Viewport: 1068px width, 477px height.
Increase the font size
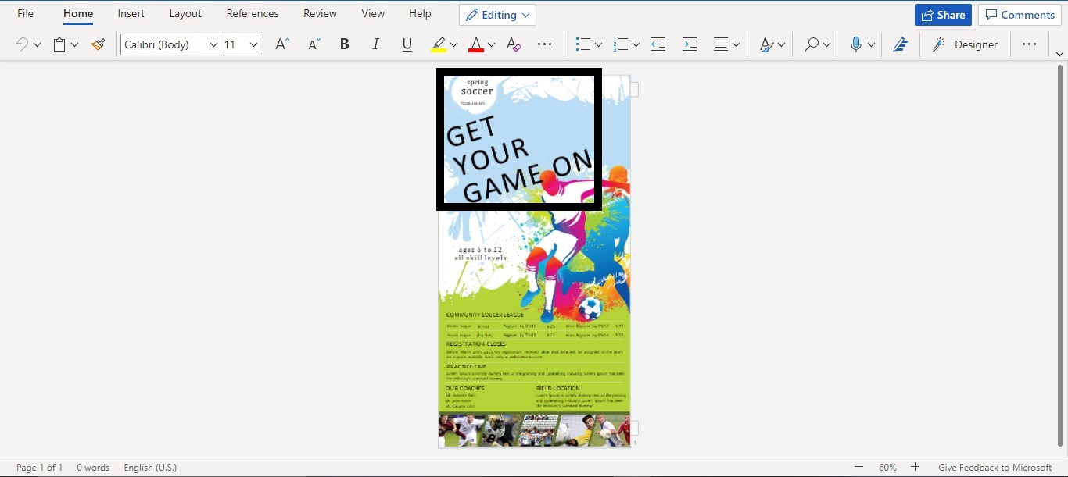click(x=281, y=44)
